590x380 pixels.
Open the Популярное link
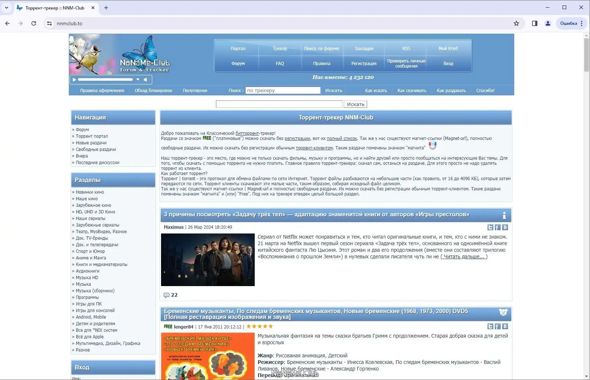point(195,91)
